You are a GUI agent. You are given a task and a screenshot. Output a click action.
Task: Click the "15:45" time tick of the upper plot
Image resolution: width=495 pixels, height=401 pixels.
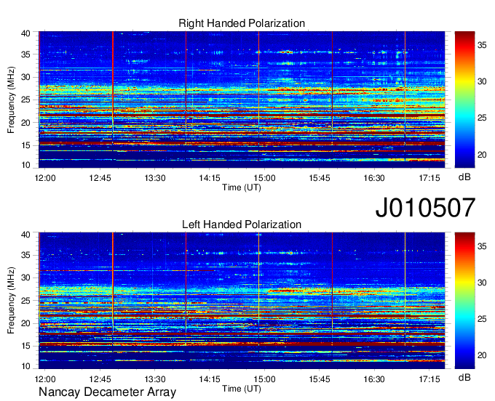319,178
